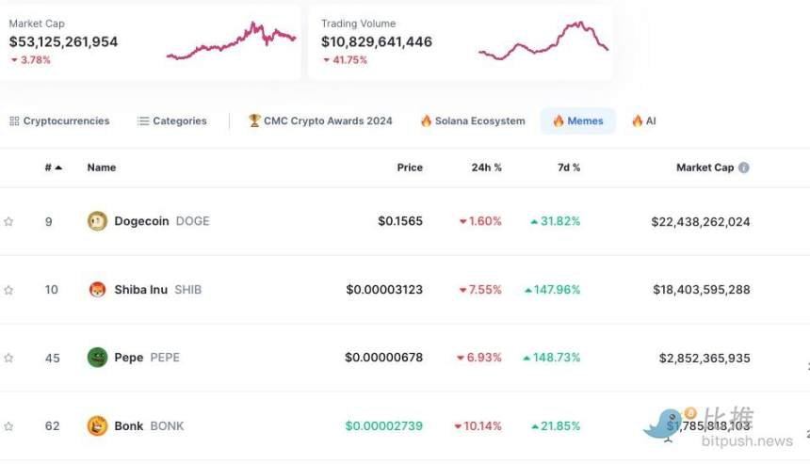
Task: Sort the table by 7d % column
Action: pos(569,168)
